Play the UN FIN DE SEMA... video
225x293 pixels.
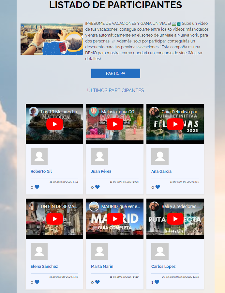coord(54,219)
